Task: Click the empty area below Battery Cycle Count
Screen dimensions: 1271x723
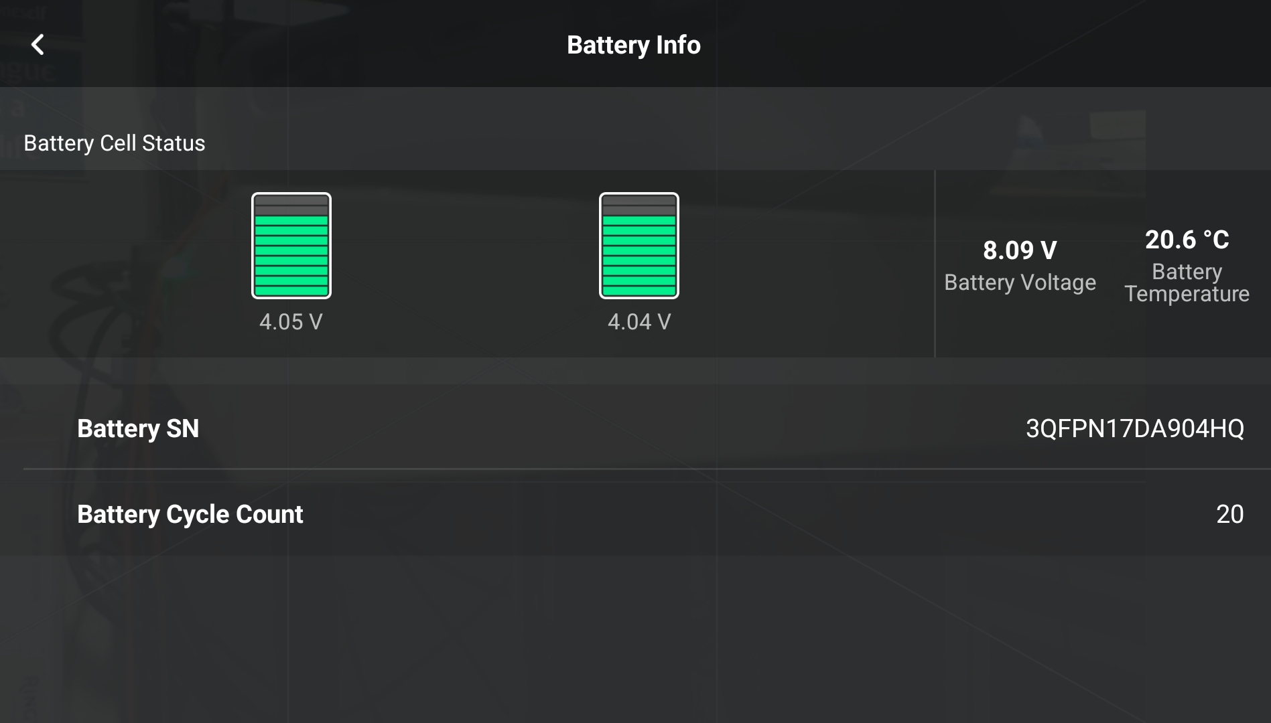Action: (635, 636)
